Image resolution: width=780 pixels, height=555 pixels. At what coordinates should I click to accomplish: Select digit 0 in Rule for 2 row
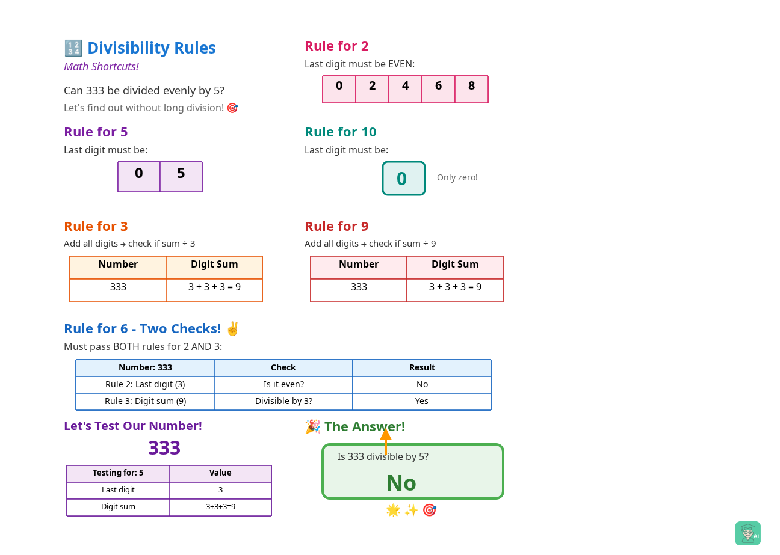pos(339,89)
